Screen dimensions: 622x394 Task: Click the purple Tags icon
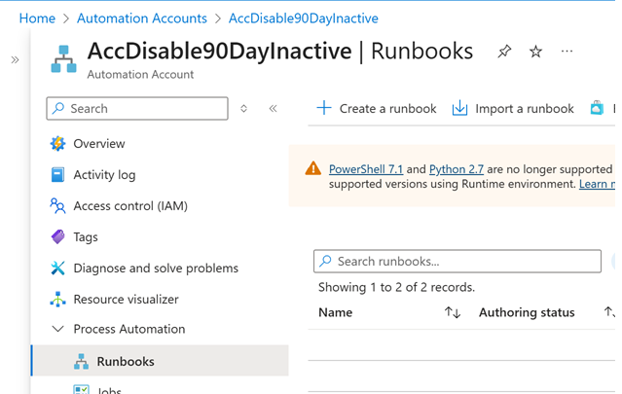[57, 236]
